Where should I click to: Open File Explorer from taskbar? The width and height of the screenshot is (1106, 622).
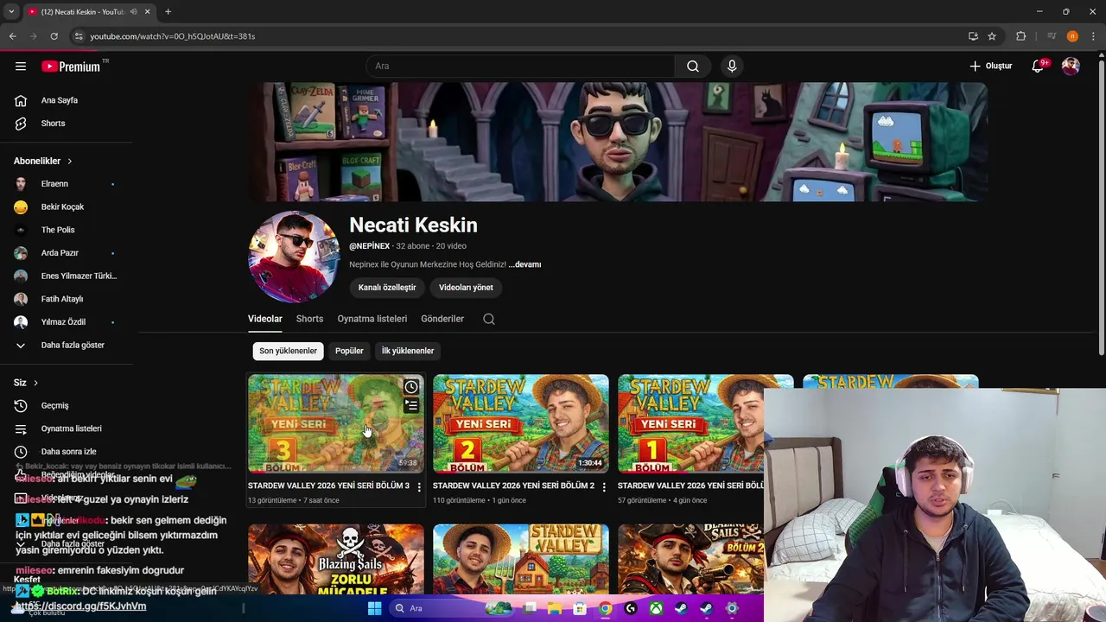pyautogui.click(x=555, y=608)
